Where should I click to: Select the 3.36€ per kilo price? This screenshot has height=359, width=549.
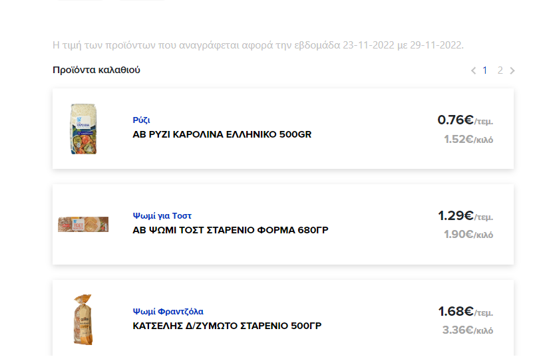click(x=468, y=330)
